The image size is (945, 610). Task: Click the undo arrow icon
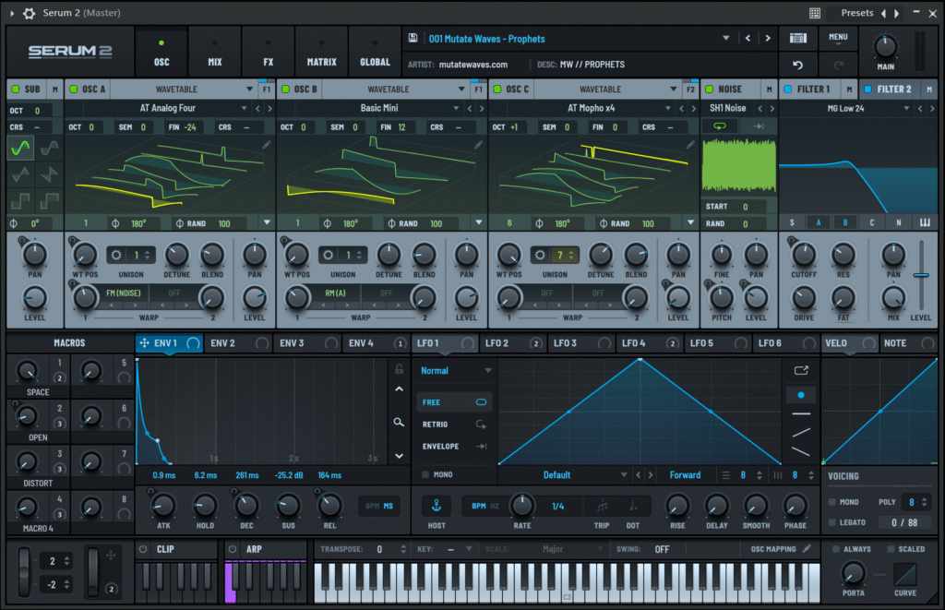[798, 65]
